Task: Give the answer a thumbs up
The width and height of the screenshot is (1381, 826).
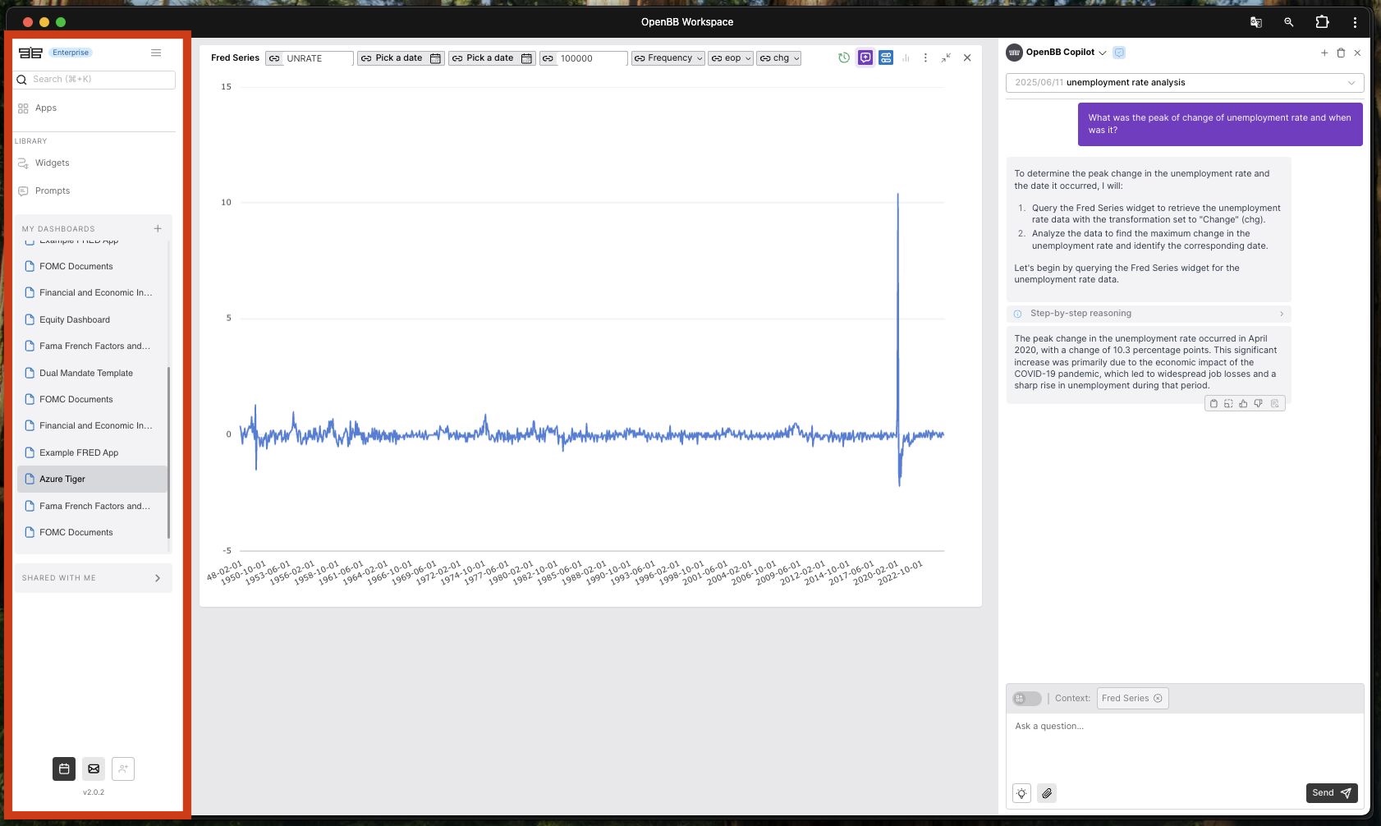Action: [1243, 403]
